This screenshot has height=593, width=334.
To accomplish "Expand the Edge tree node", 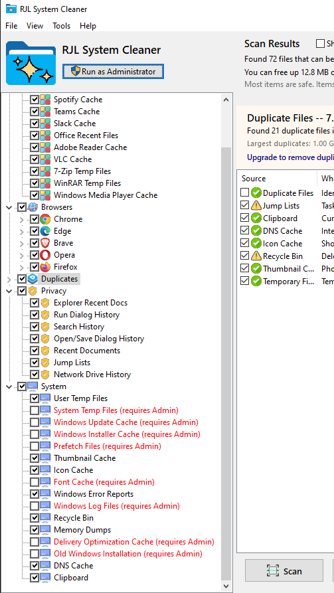I will pos(21,231).
